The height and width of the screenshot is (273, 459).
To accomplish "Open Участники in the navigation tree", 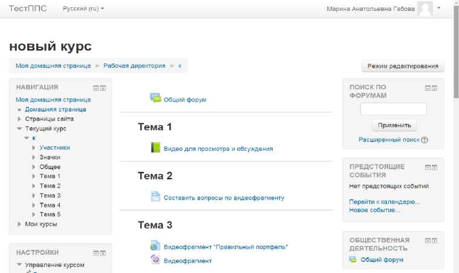I will 54,148.
